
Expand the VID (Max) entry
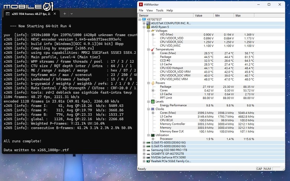pyautogui.click(x=153, y=34)
